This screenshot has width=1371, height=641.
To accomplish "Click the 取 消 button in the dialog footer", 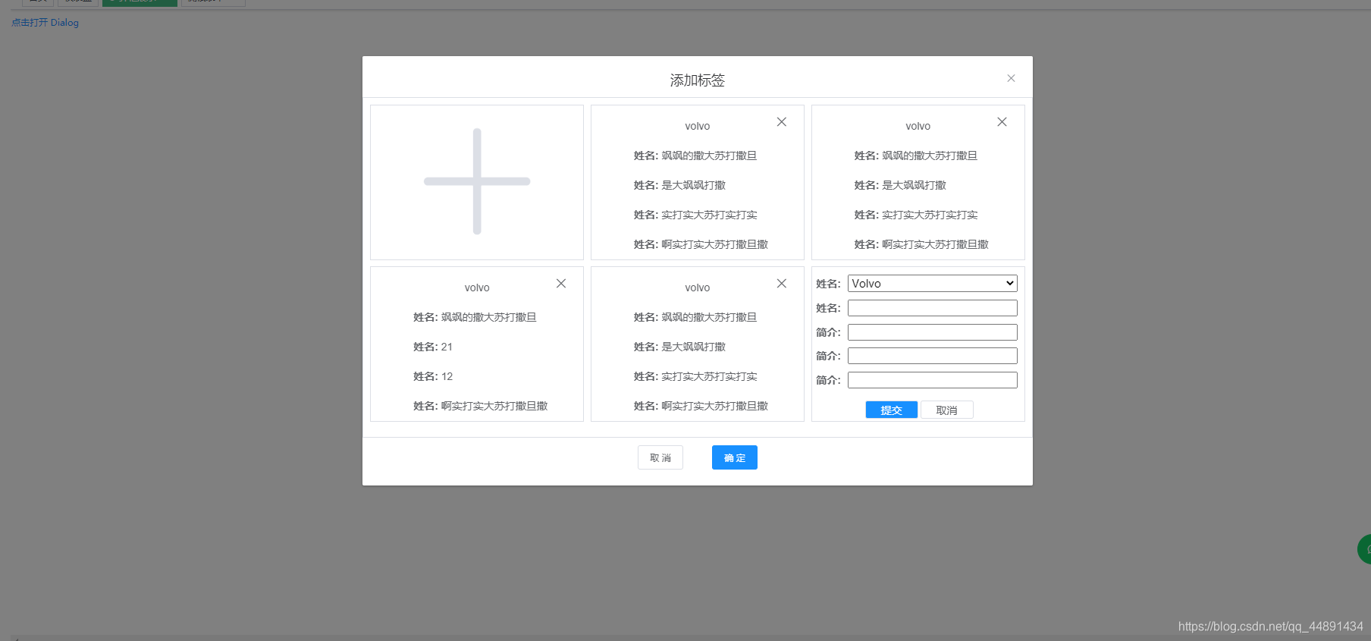I will tap(660, 457).
